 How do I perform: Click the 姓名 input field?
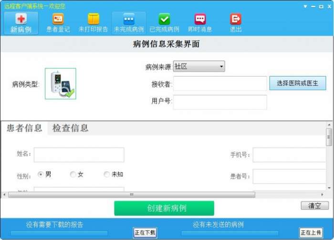pyautogui.click(x=79, y=155)
